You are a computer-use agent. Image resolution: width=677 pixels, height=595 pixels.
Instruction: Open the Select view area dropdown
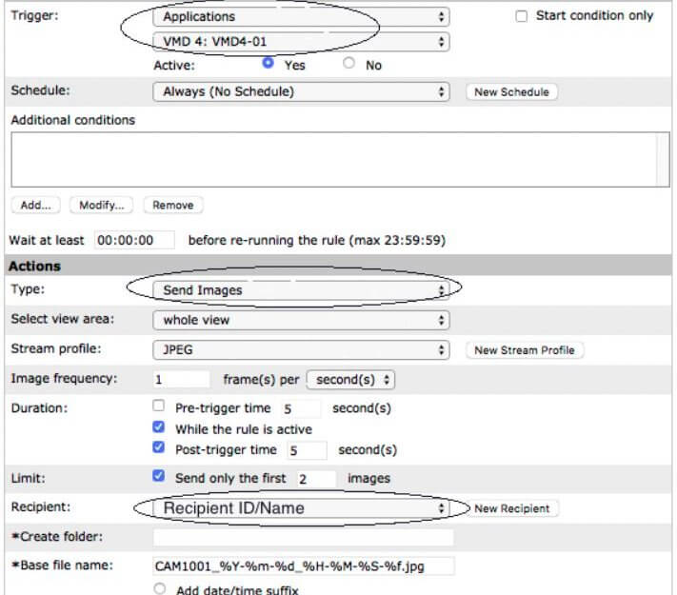[301, 320]
